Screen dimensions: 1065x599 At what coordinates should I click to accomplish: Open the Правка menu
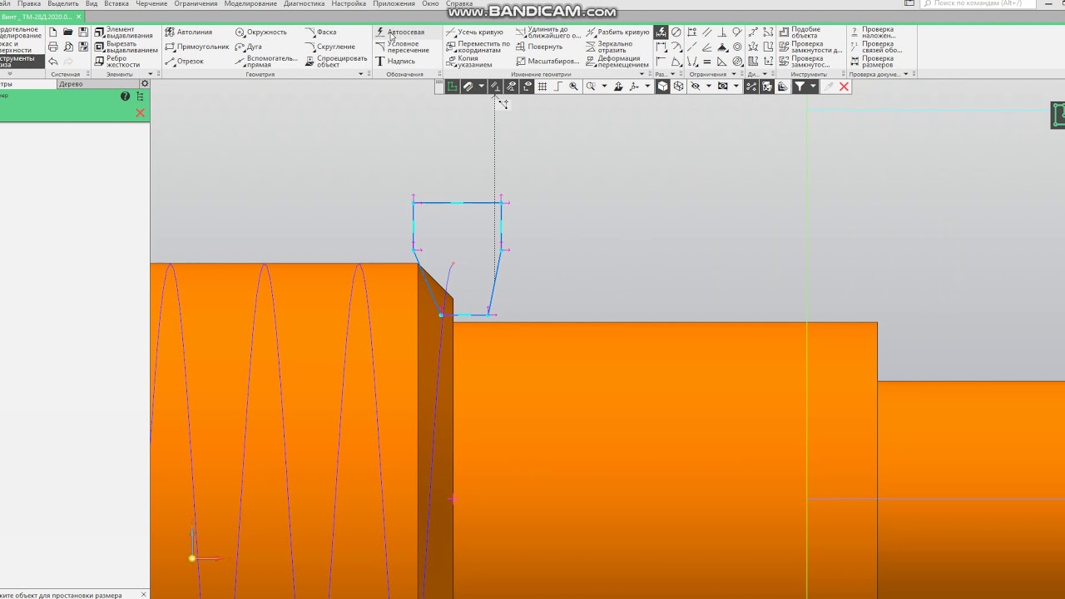point(29,3)
